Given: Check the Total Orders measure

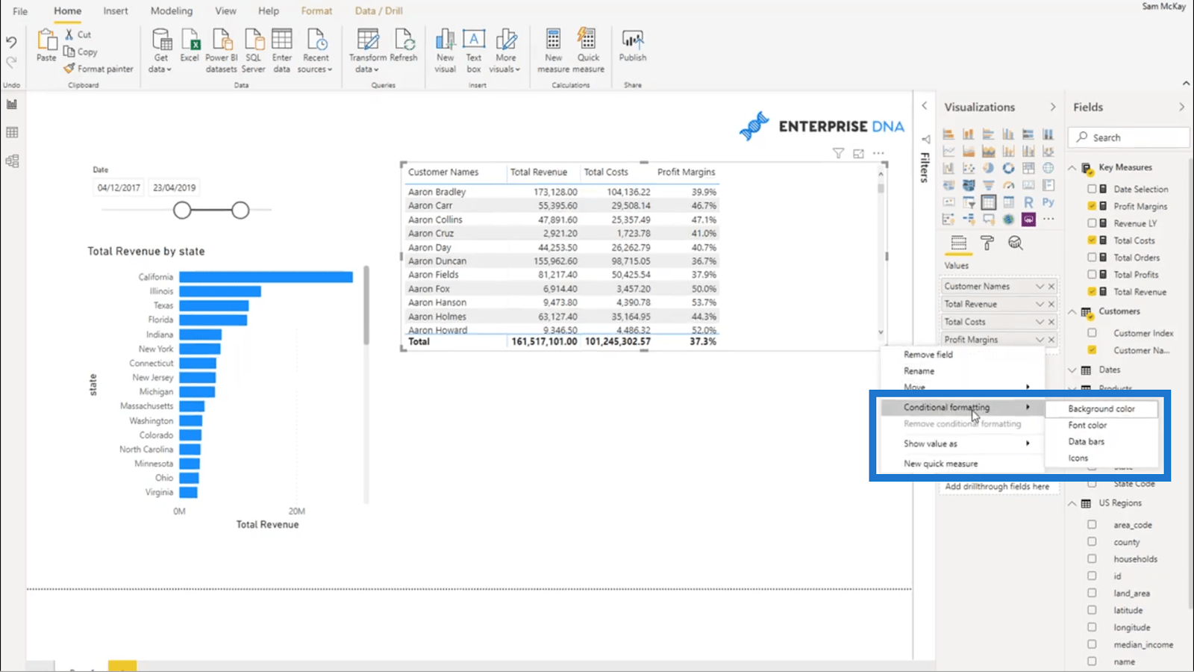Looking at the screenshot, I should 1092,258.
